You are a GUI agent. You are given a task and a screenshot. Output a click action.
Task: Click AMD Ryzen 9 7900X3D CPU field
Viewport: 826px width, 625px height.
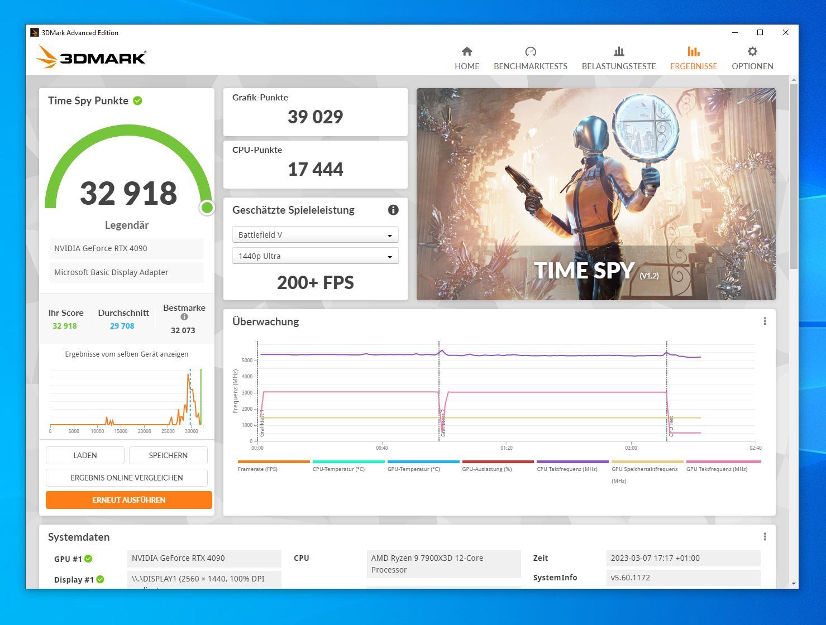[x=444, y=564]
